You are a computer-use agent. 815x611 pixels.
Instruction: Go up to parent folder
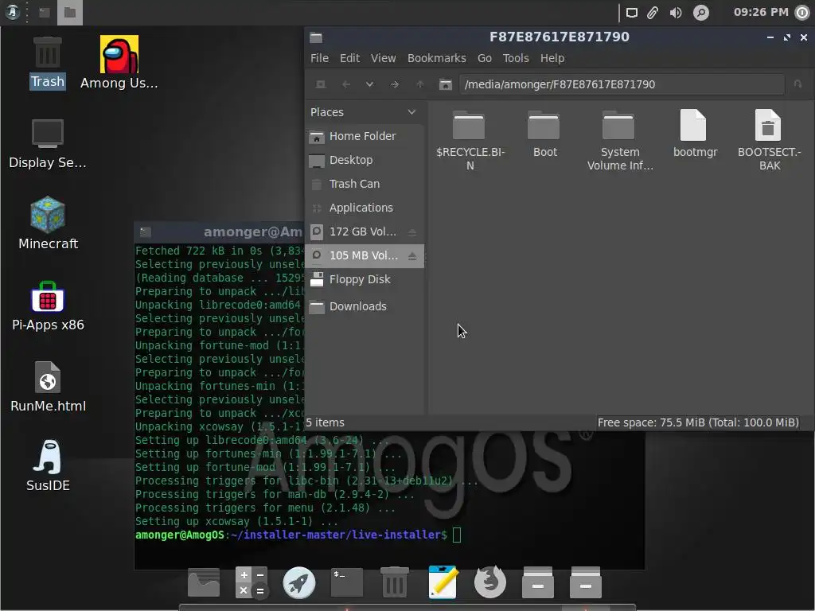(420, 84)
